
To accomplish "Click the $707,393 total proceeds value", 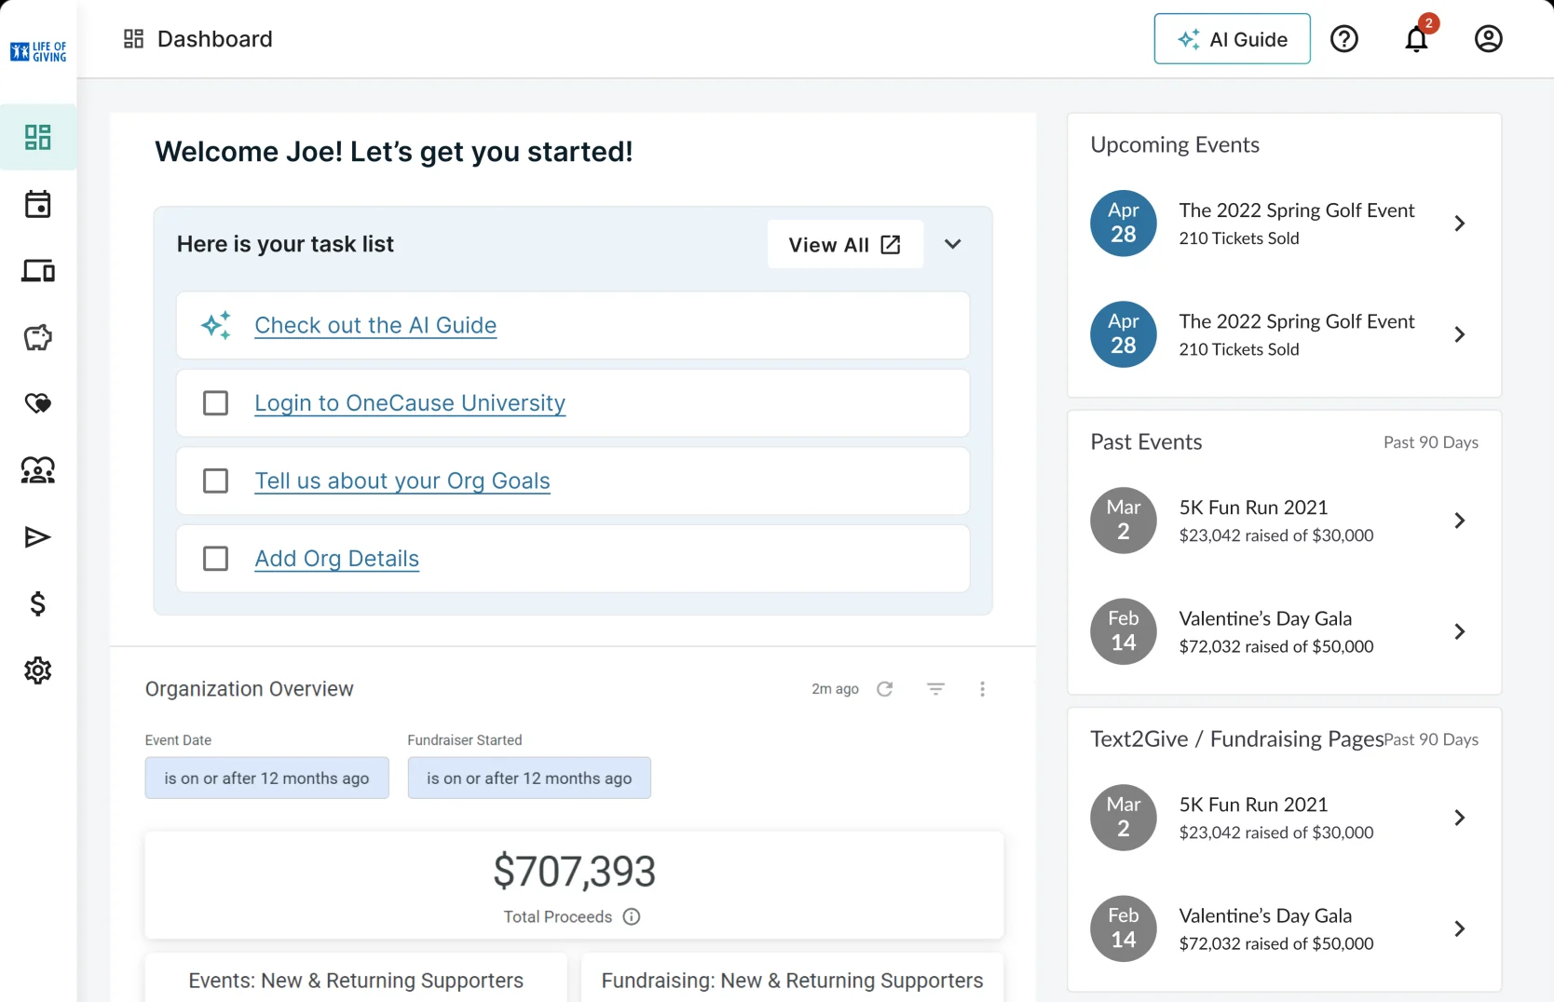I will [x=575, y=872].
